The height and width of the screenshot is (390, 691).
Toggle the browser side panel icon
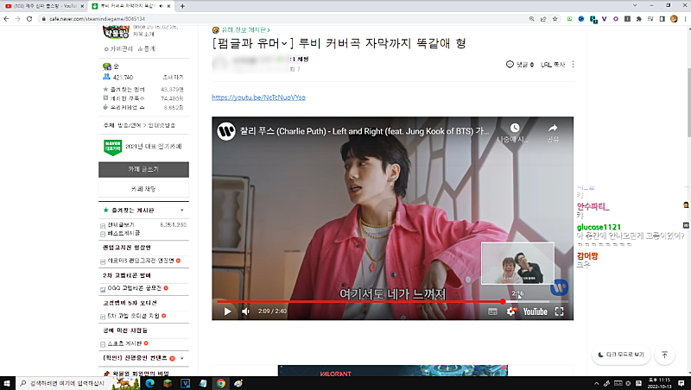[x=662, y=19]
